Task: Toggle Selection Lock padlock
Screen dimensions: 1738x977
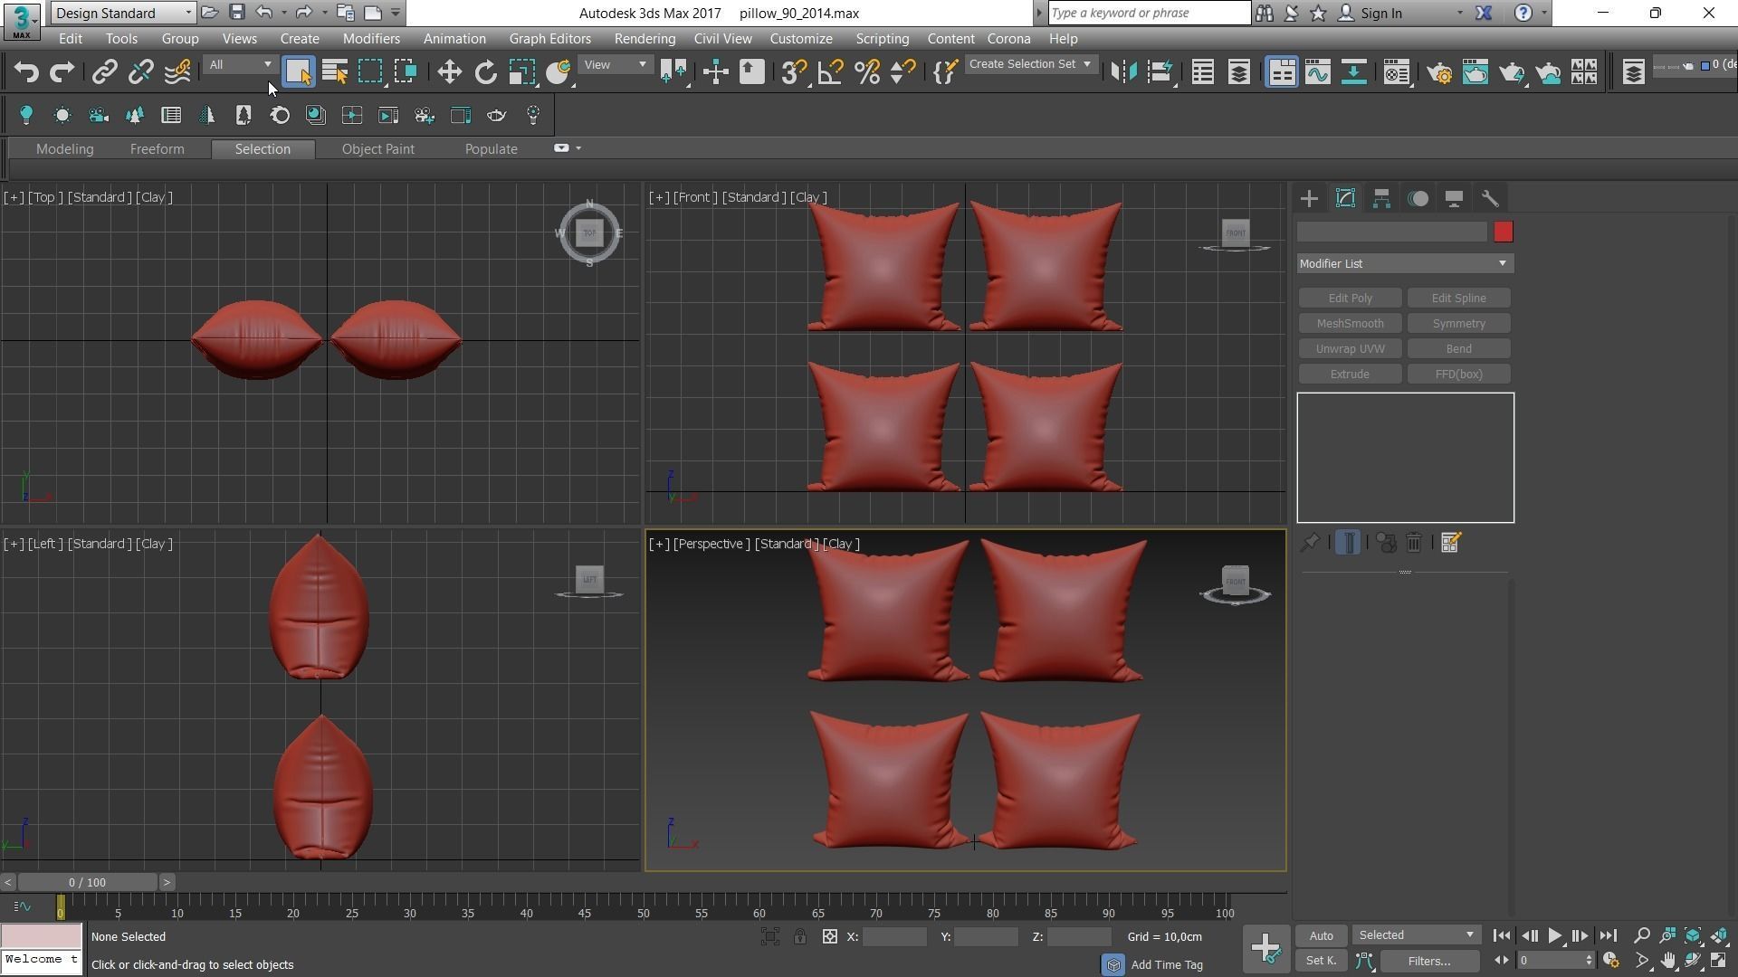Action: click(x=800, y=936)
